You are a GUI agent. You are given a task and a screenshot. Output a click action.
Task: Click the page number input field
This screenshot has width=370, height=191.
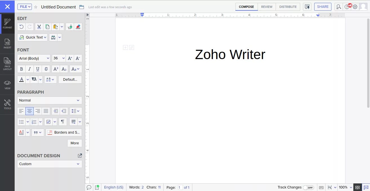[180, 187]
